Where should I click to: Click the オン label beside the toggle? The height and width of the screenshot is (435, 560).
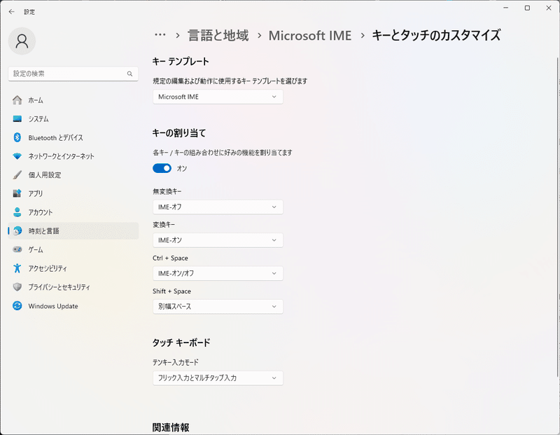pos(182,168)
